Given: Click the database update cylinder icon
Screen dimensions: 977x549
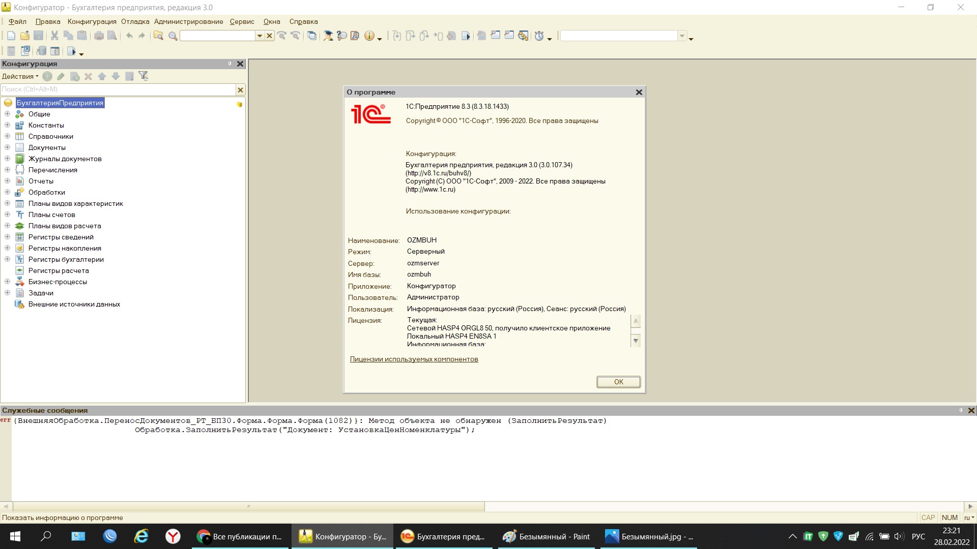Looking at the screenshot, I should [x=42, y=51].
